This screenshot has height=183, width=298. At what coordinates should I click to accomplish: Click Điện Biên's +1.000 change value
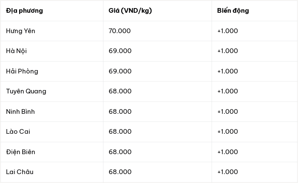click(x=227, y=152)
